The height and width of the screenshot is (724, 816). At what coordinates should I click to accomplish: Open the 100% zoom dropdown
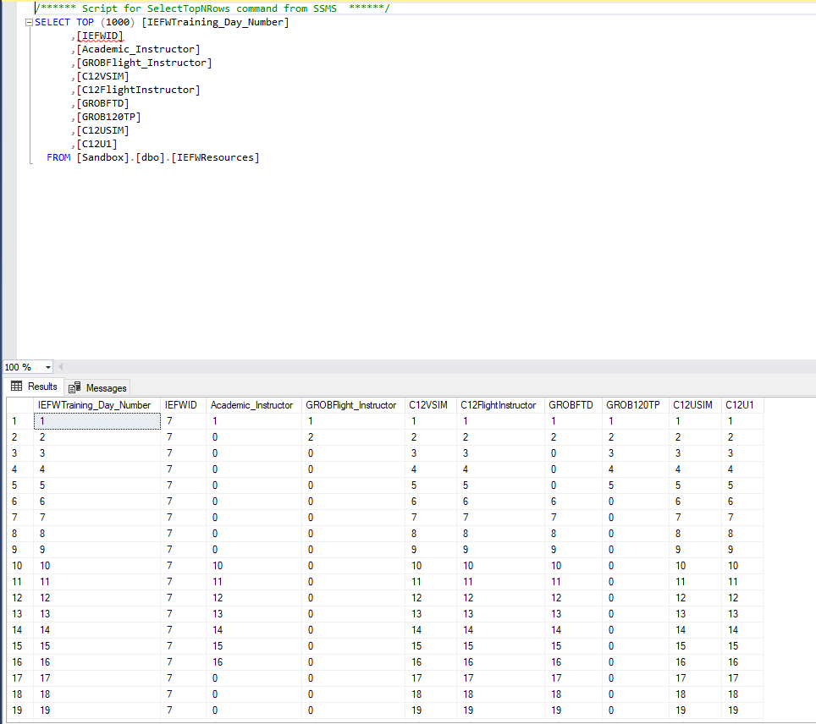[47, 366]
